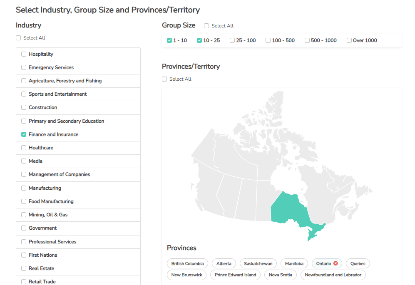The width and height of the screenshot is (415, 285).
Task: Pick the Nova Scotia province chip
Action: click(x=280, y=275)
